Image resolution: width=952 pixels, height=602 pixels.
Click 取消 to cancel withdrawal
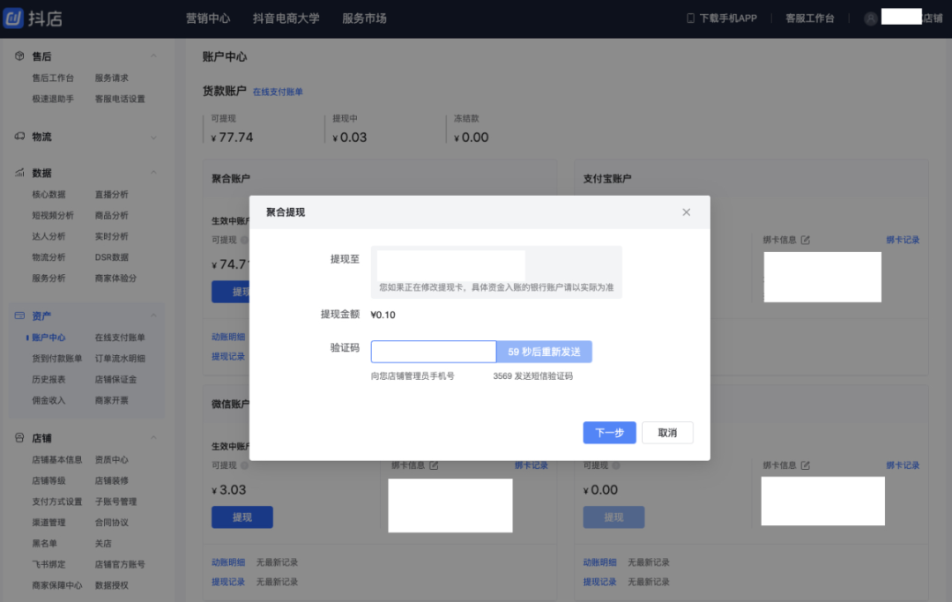tap(667, 433)
